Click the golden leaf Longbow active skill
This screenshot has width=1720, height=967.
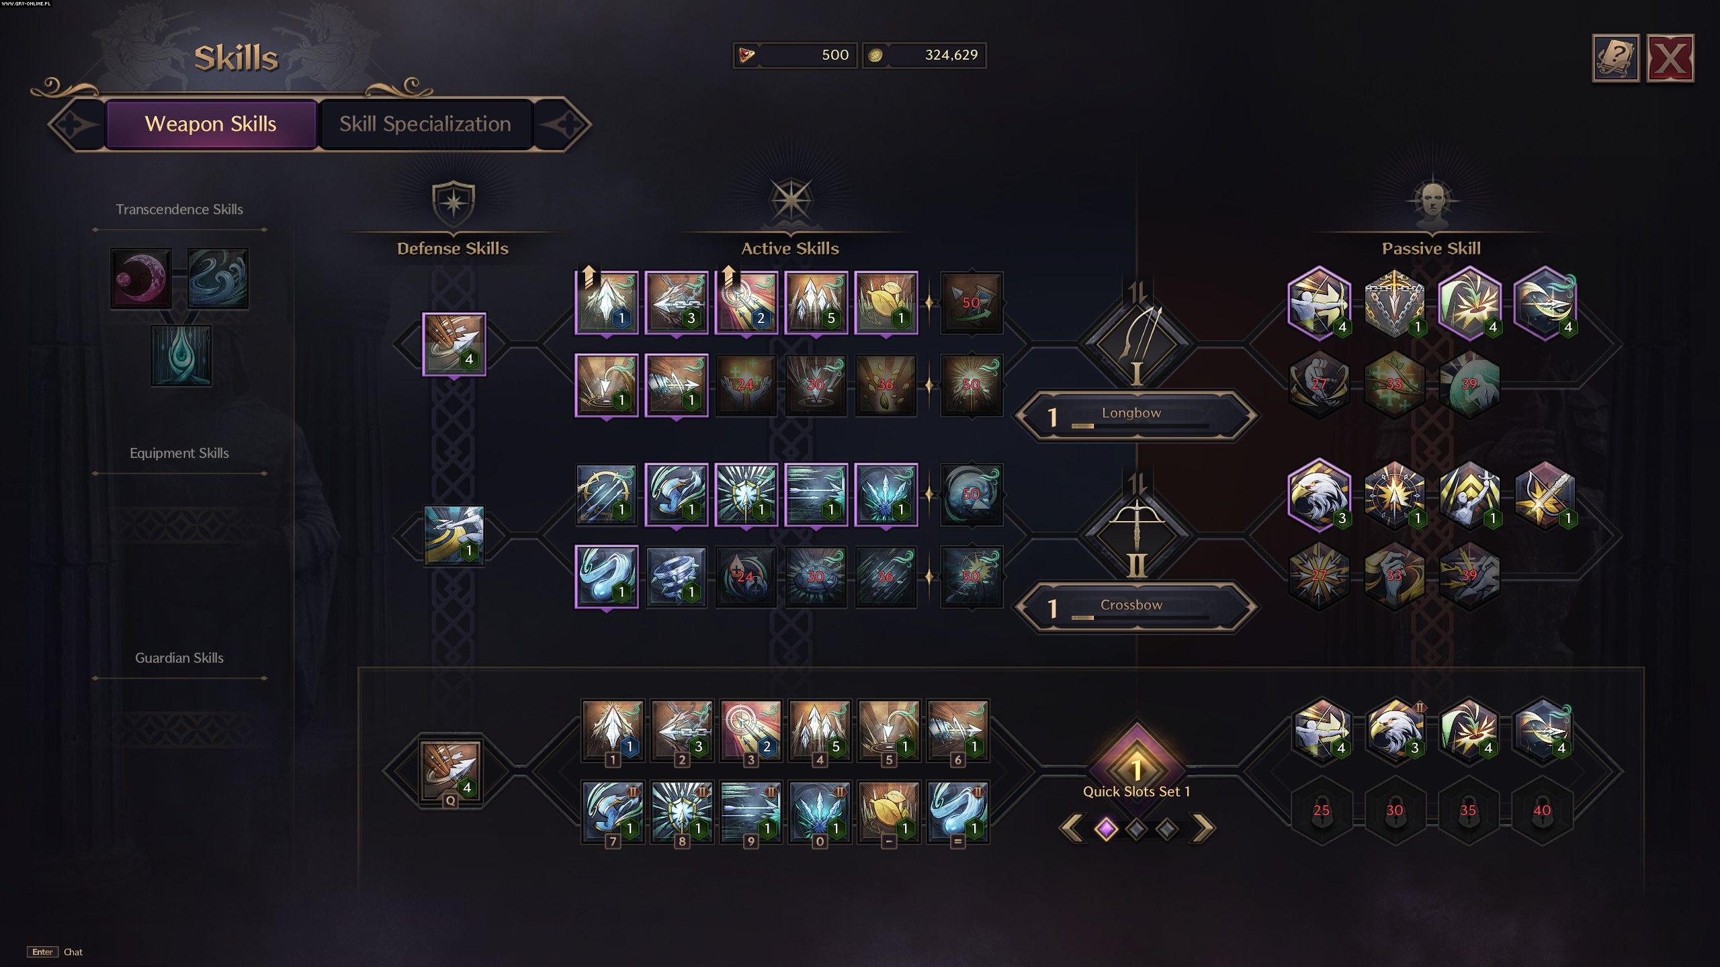click(x=886, y=303)
